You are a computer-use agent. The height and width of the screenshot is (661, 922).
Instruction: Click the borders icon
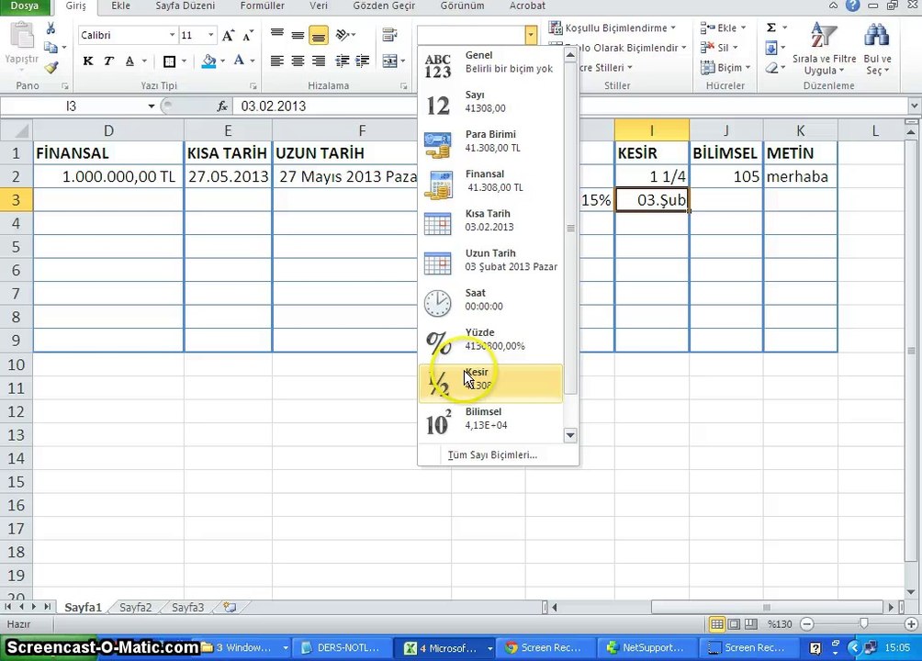169,61
